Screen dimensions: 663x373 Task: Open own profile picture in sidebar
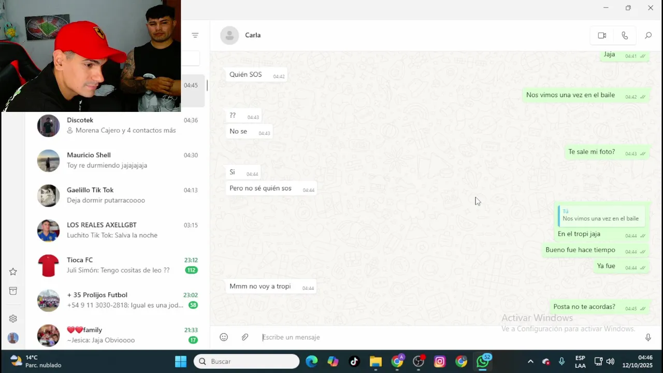13,338
